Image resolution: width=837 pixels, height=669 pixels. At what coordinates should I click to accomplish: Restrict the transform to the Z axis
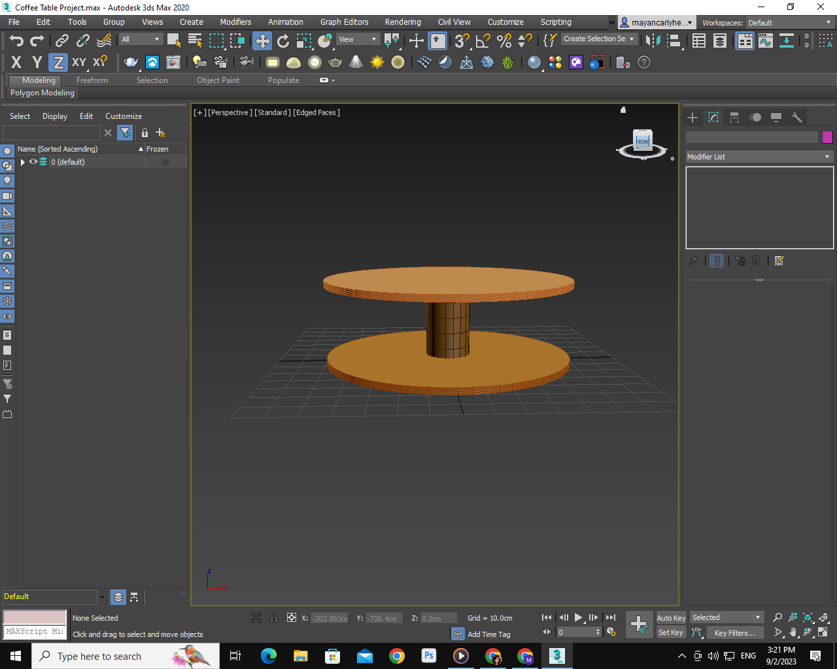point(58,62)
